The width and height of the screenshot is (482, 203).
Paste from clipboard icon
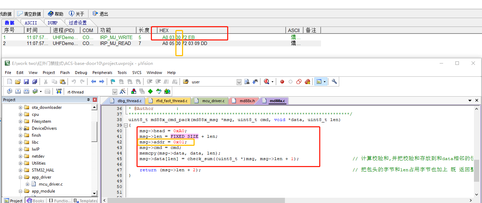[63, 82]
